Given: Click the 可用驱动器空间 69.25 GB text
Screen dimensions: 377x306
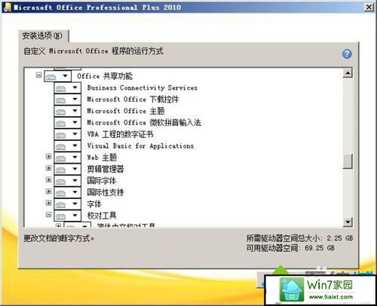Looking at the screenshot, I should [290, 248].
